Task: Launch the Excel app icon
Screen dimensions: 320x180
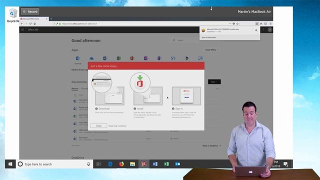Action: [x=118, y=58]
